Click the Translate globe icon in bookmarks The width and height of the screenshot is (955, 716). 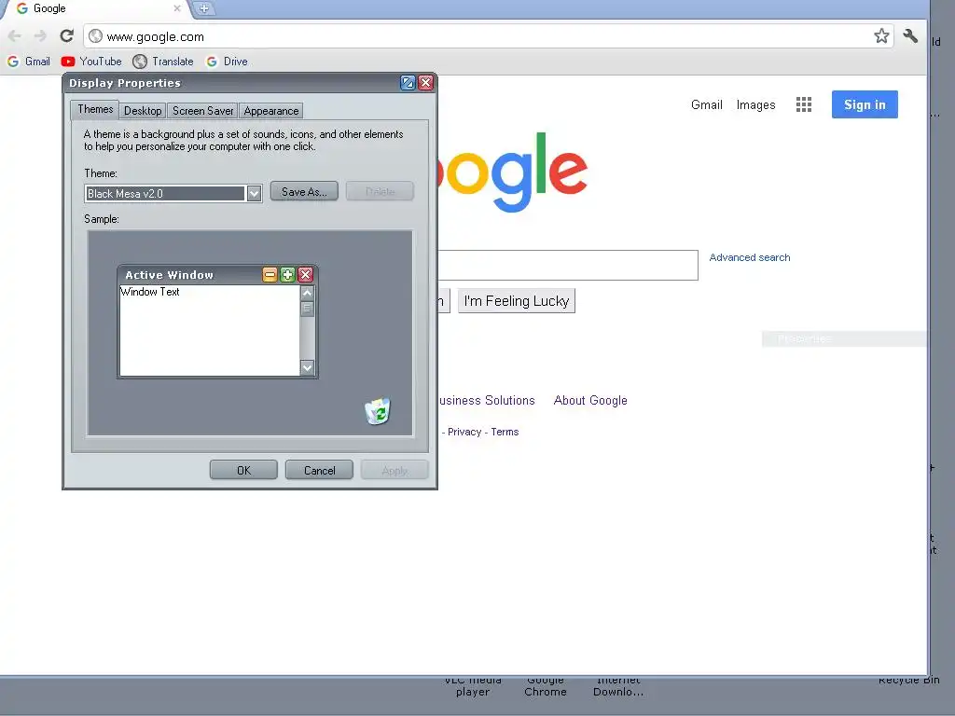pos(140,62)
